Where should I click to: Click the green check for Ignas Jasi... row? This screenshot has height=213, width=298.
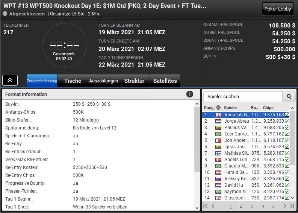pos(287,146)
